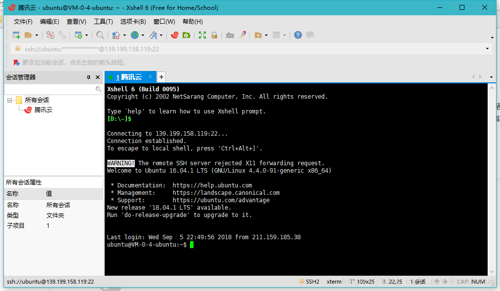500x291 pixels.
Task: Launch Xmanager red swirl toolbar icon
Action: point(174,35)
